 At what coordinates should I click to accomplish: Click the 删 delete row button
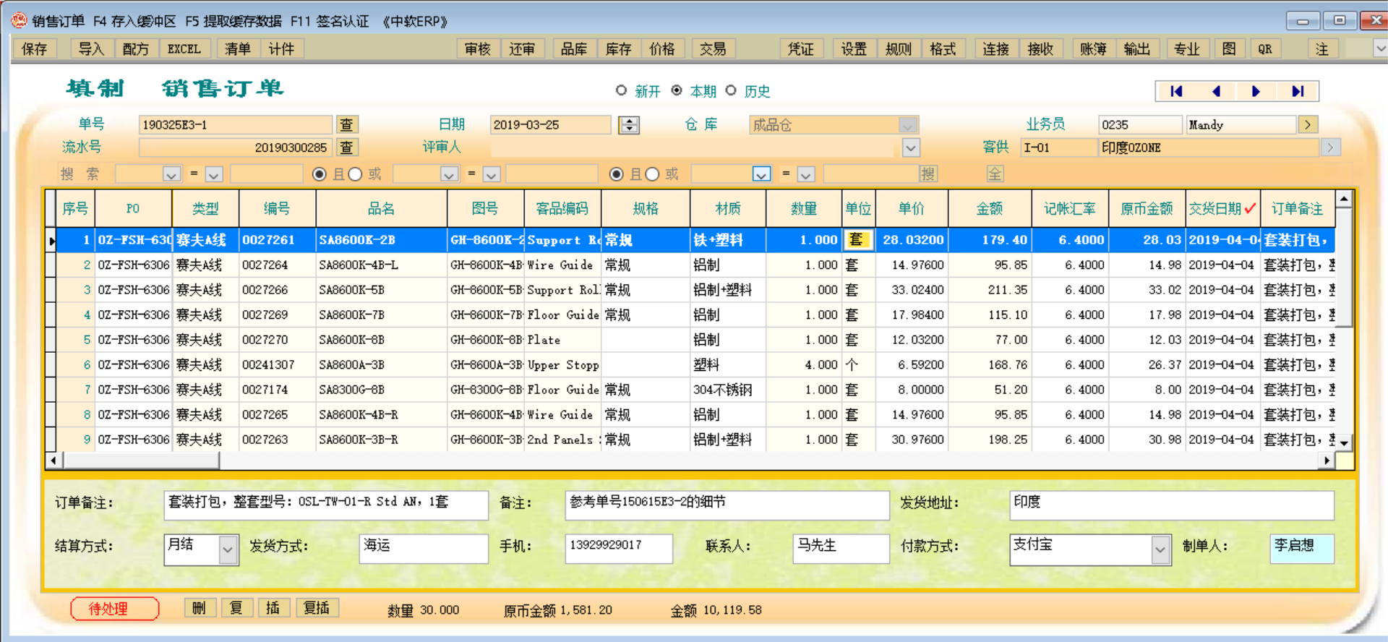coord(199,608)
